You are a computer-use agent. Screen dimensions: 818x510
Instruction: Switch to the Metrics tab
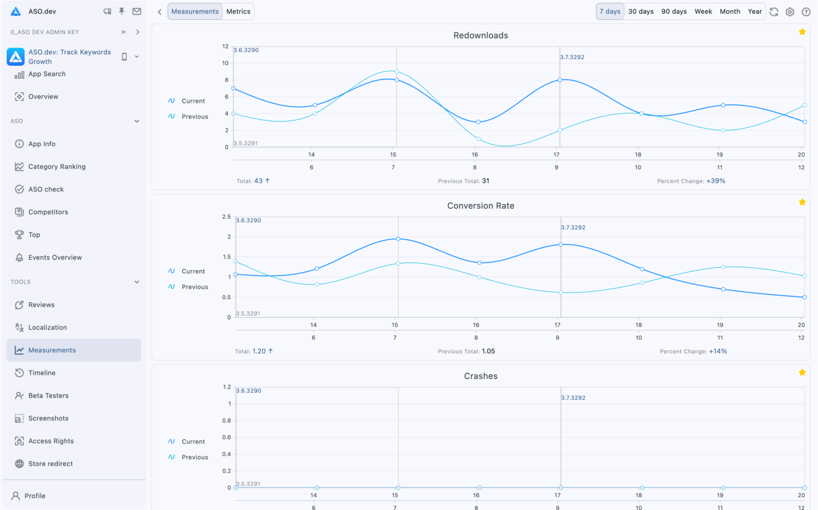238,11
